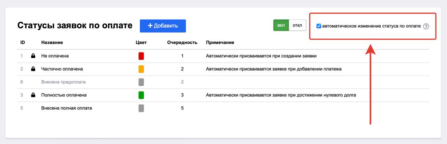Click lock icon on Не оплачена row
This screenshot has height=144, width=447.
(33, 56)
